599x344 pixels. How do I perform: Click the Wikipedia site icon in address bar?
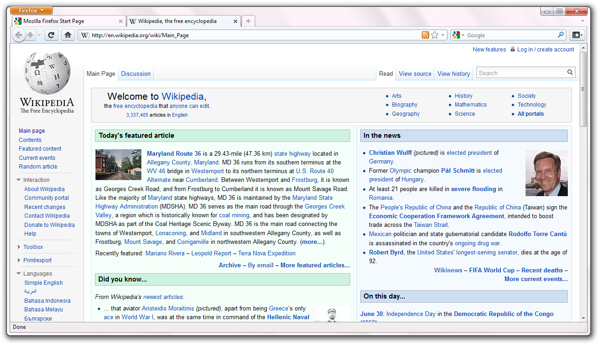[x=85, y=35]
